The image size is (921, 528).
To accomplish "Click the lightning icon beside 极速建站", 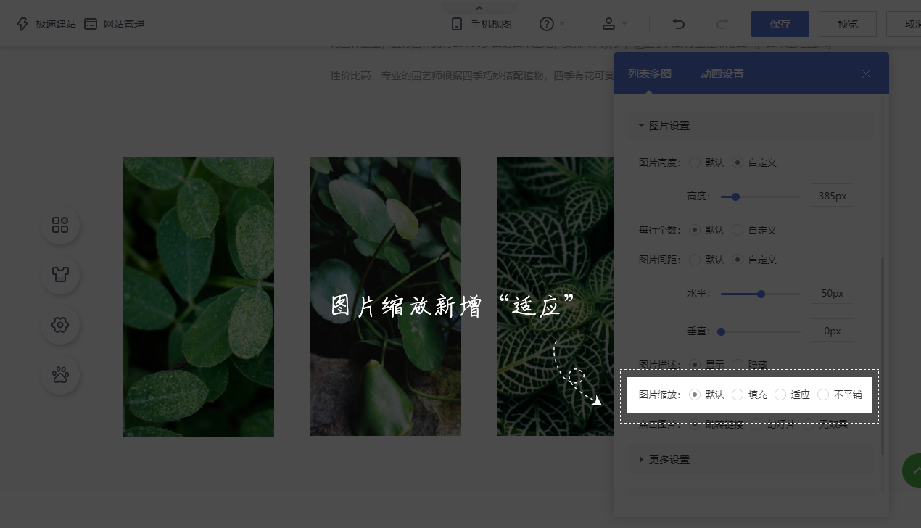I will coord(22,24).
